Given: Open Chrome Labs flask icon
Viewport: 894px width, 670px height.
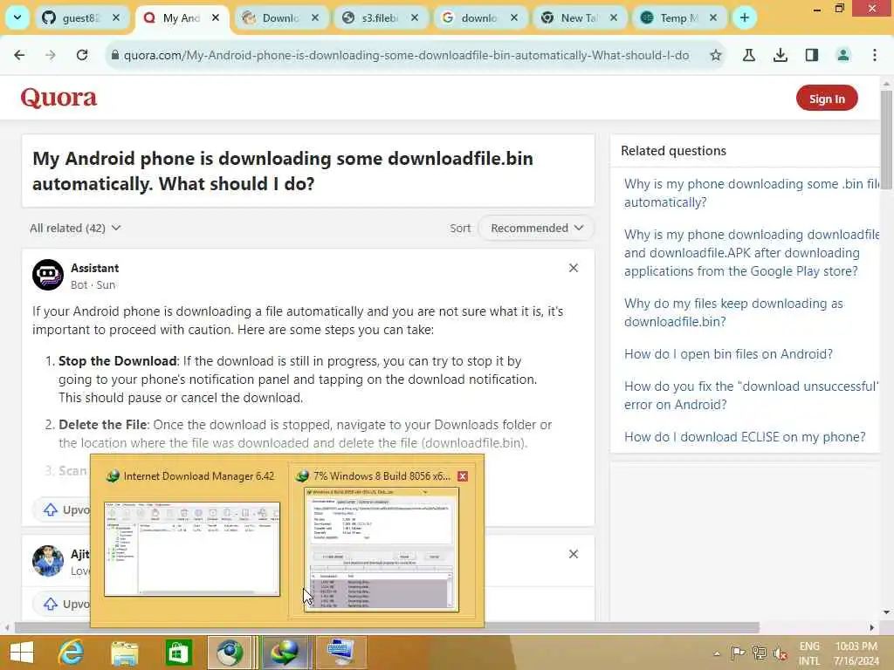Looking at the screenshot, I should (x=748, y=55).
